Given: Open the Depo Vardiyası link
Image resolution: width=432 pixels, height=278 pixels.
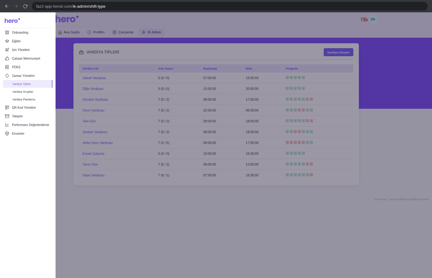Looking at the screenshot, I should (93, 175).
